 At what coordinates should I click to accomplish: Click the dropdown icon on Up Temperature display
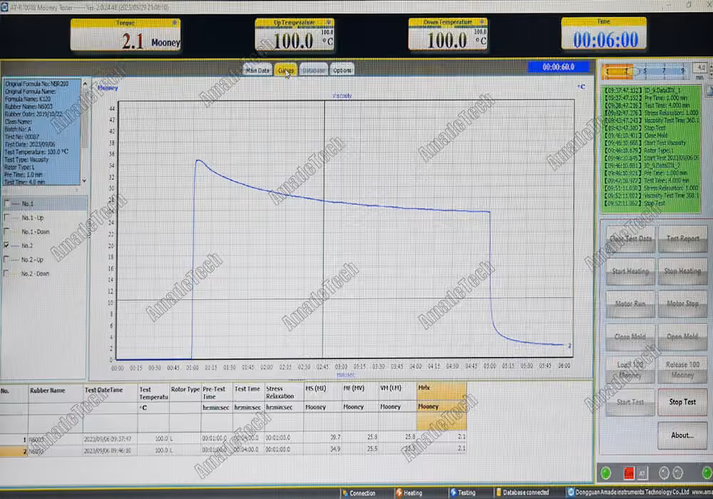coord(328,22)
